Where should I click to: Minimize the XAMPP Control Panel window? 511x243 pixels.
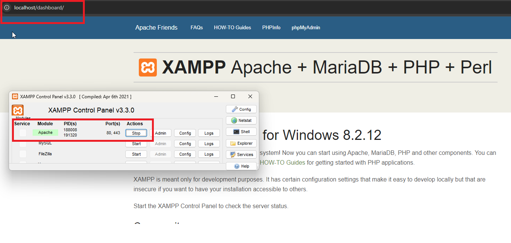(216, 96)
